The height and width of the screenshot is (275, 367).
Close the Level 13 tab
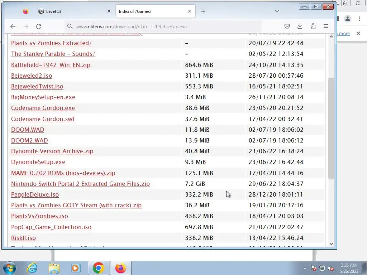point(109,11)
